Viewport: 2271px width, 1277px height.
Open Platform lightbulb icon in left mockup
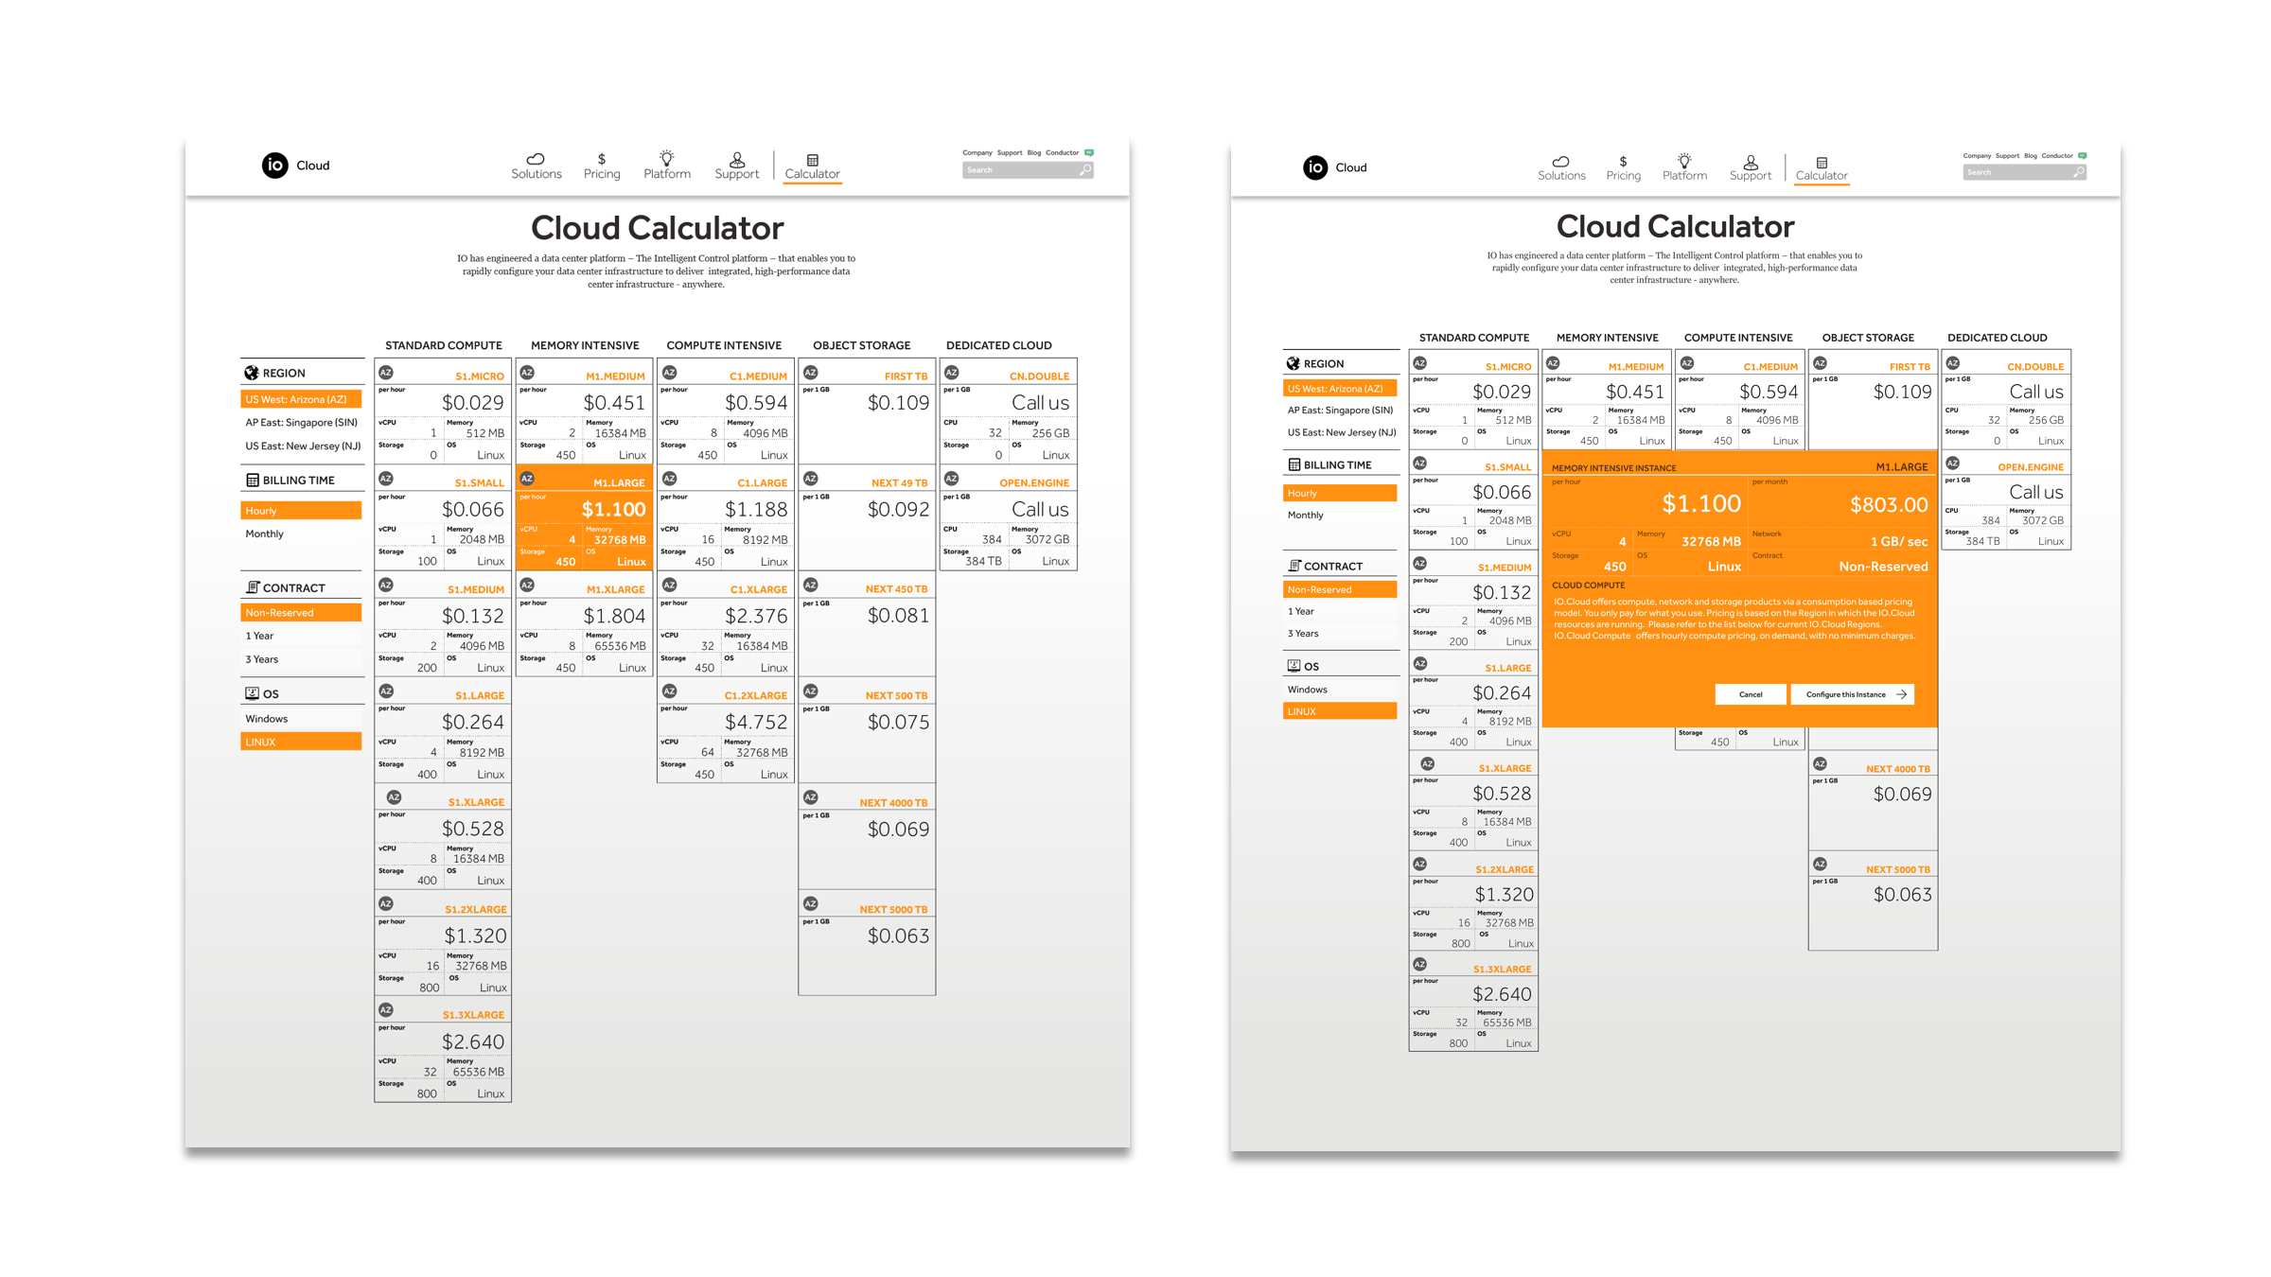(x=667, y=158)
